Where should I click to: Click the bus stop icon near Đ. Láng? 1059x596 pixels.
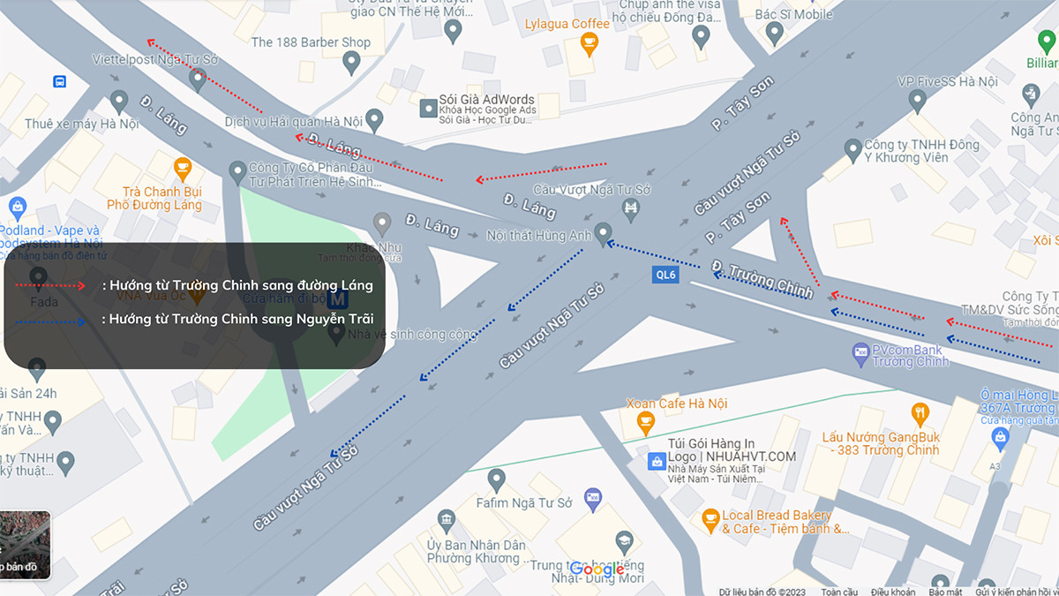coord(59,81)
